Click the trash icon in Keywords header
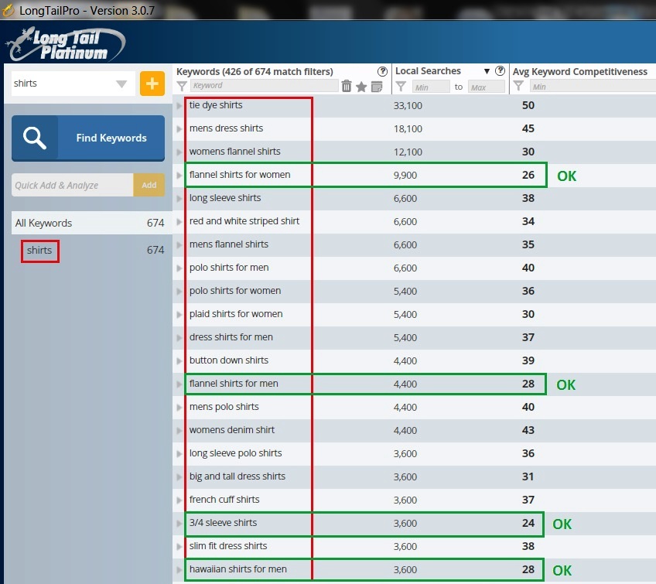 (x=347, y=86)
